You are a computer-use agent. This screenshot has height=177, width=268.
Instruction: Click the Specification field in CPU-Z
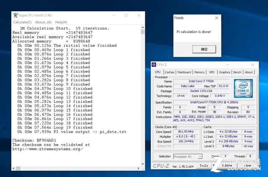coord(214,102)
